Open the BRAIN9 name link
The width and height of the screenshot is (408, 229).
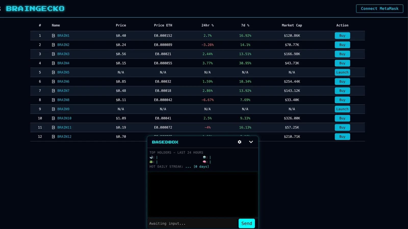coord(63,109)
